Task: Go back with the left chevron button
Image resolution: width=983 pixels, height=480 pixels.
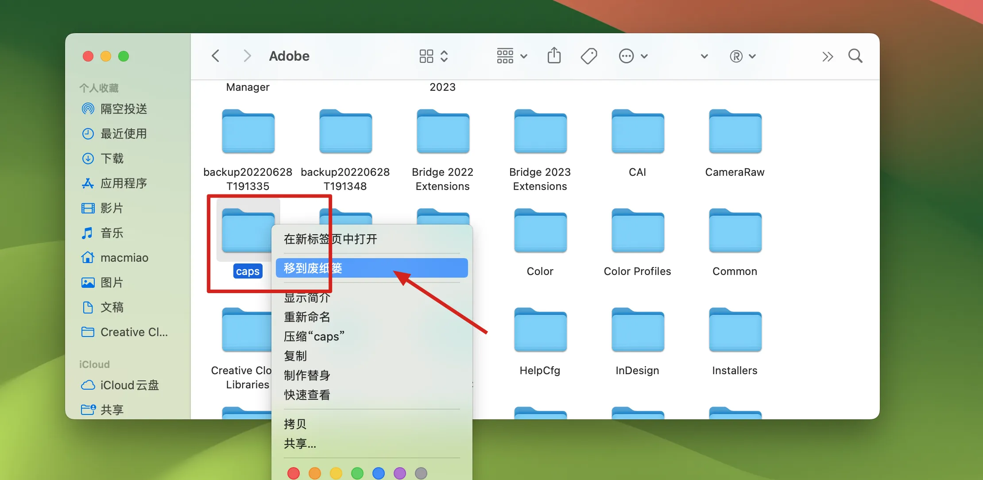Action: (216, 56)
